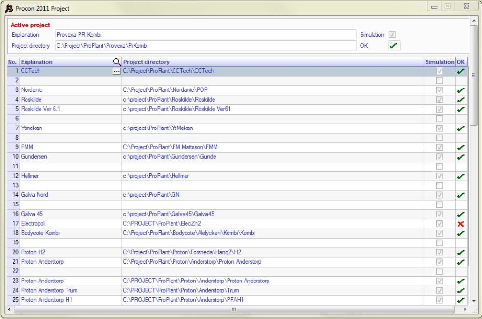Screen dimensions: 482x319
Task: Click the magnifier search icon in Explanation header
Action: 117,62
